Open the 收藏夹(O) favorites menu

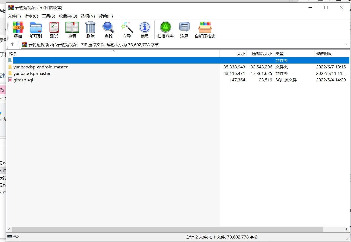coord(68,16)
